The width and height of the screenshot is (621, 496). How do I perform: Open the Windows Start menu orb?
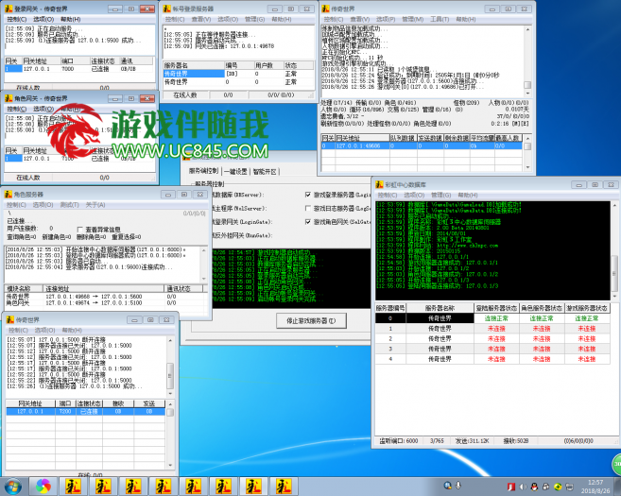pyautogui.click(x=12, y=487)
